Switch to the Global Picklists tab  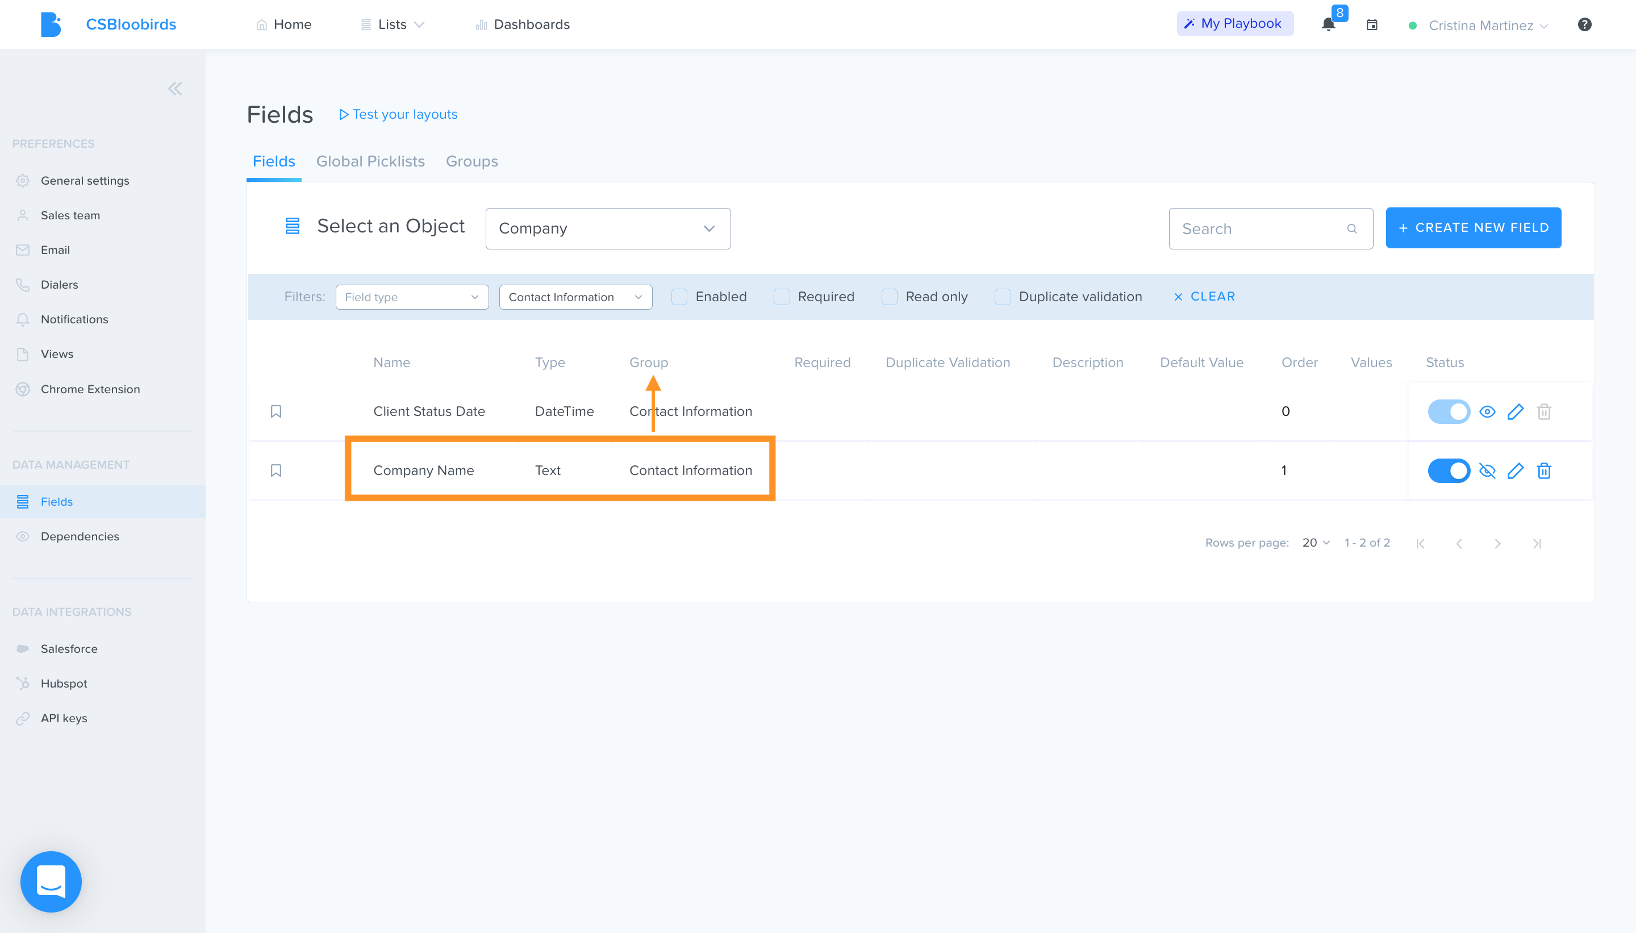(370, 161)
